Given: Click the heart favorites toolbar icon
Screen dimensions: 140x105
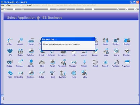Looking at the screenshot, I should (x=49, y=9).
